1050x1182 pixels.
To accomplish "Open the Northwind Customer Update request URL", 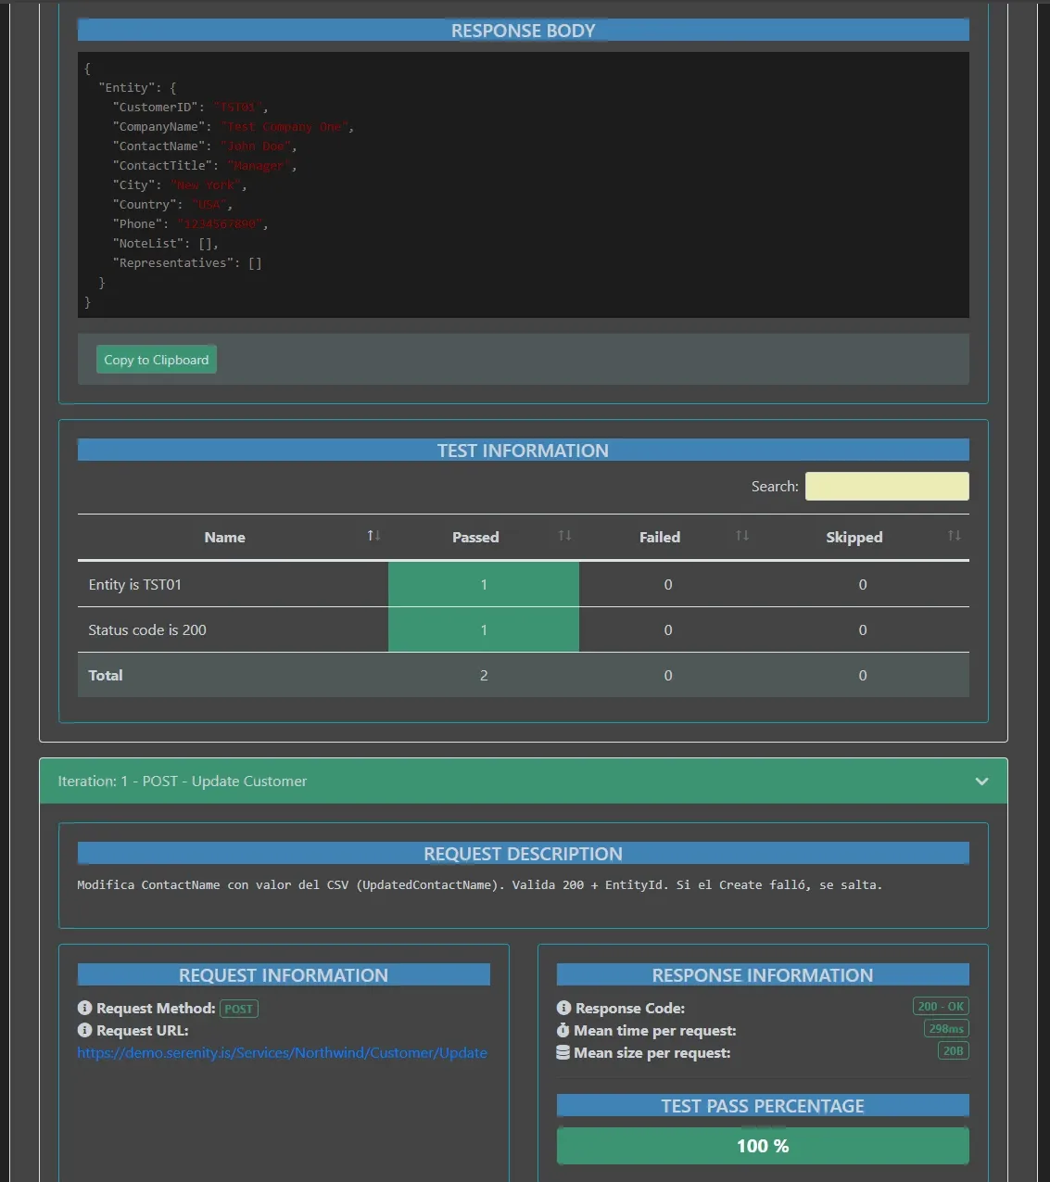I will (x=282, y=1052).
